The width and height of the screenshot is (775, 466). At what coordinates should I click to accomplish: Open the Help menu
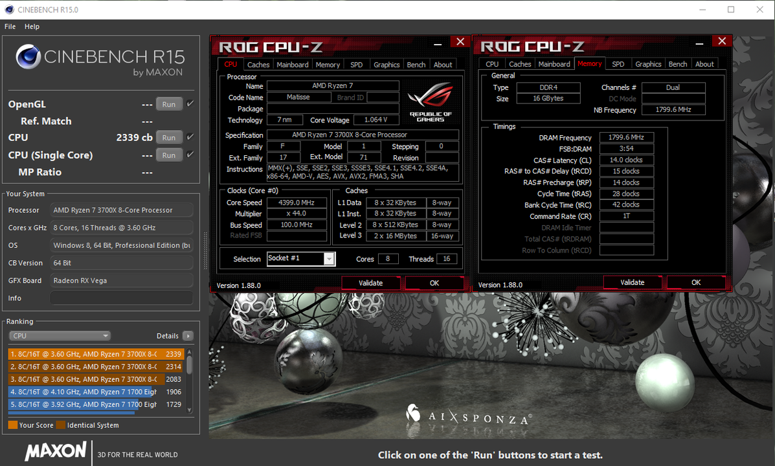32,27
